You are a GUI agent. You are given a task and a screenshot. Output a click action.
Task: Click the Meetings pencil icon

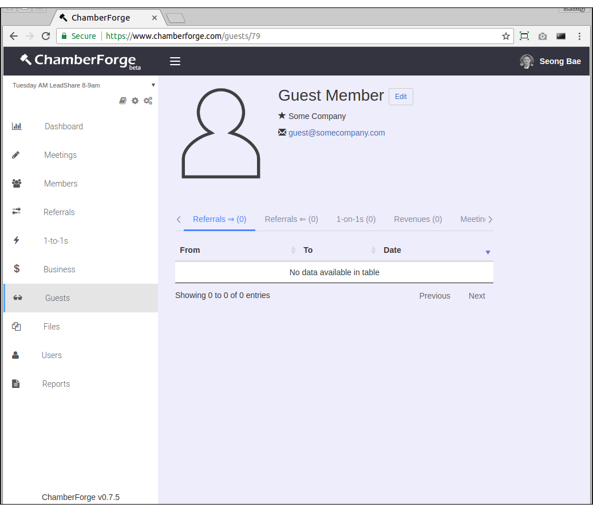16,155
